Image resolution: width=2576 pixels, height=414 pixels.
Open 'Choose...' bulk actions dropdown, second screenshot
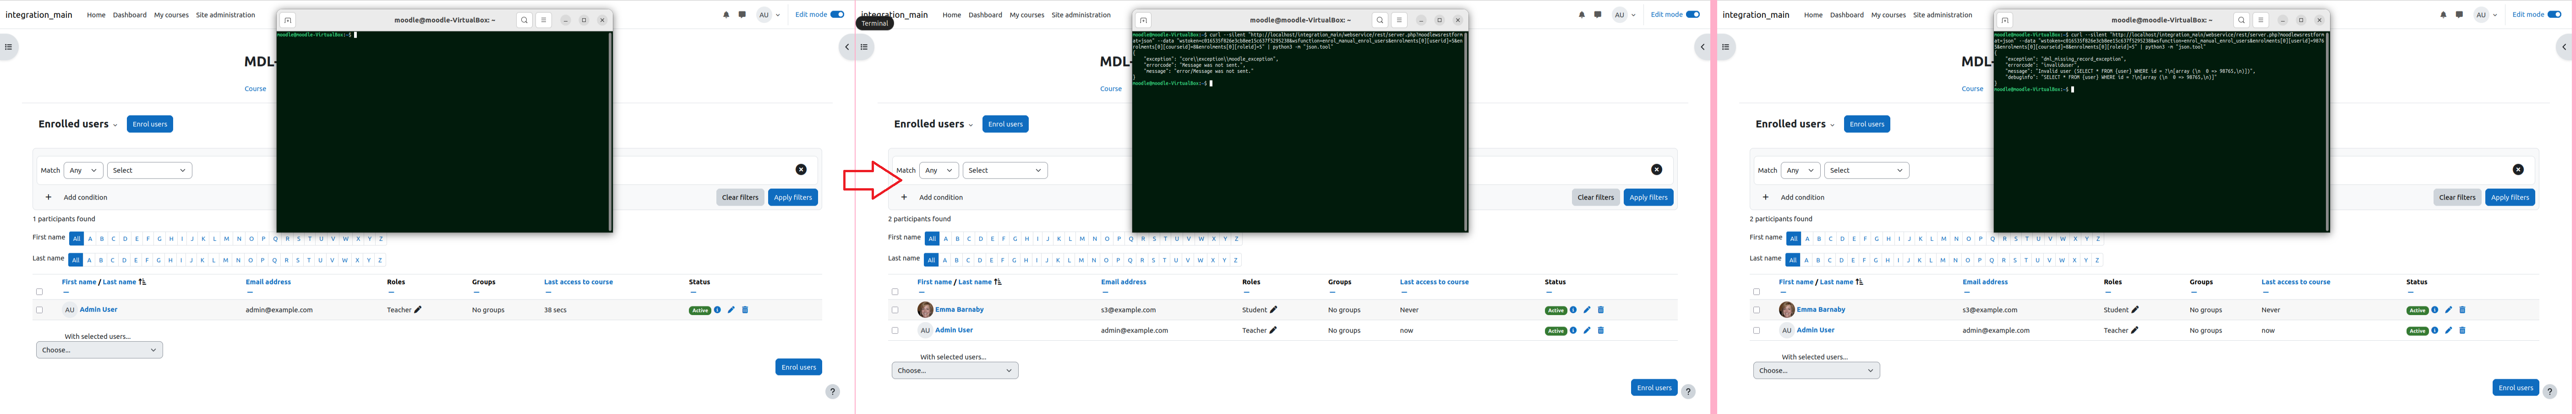pyautogui.click(x=955, y=370)
